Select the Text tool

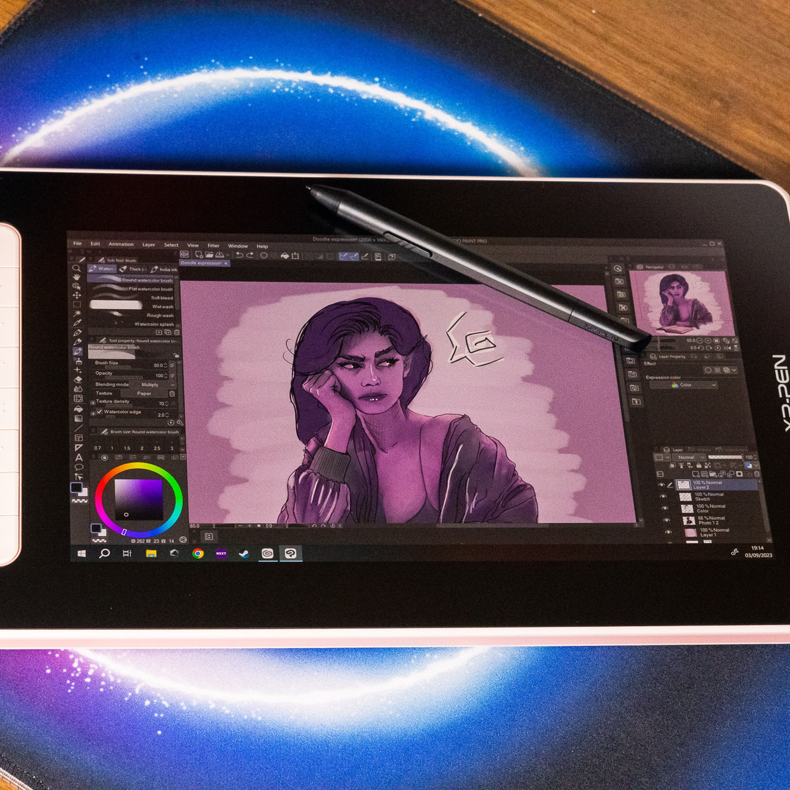pyautogui.click(x=79, y=458)
